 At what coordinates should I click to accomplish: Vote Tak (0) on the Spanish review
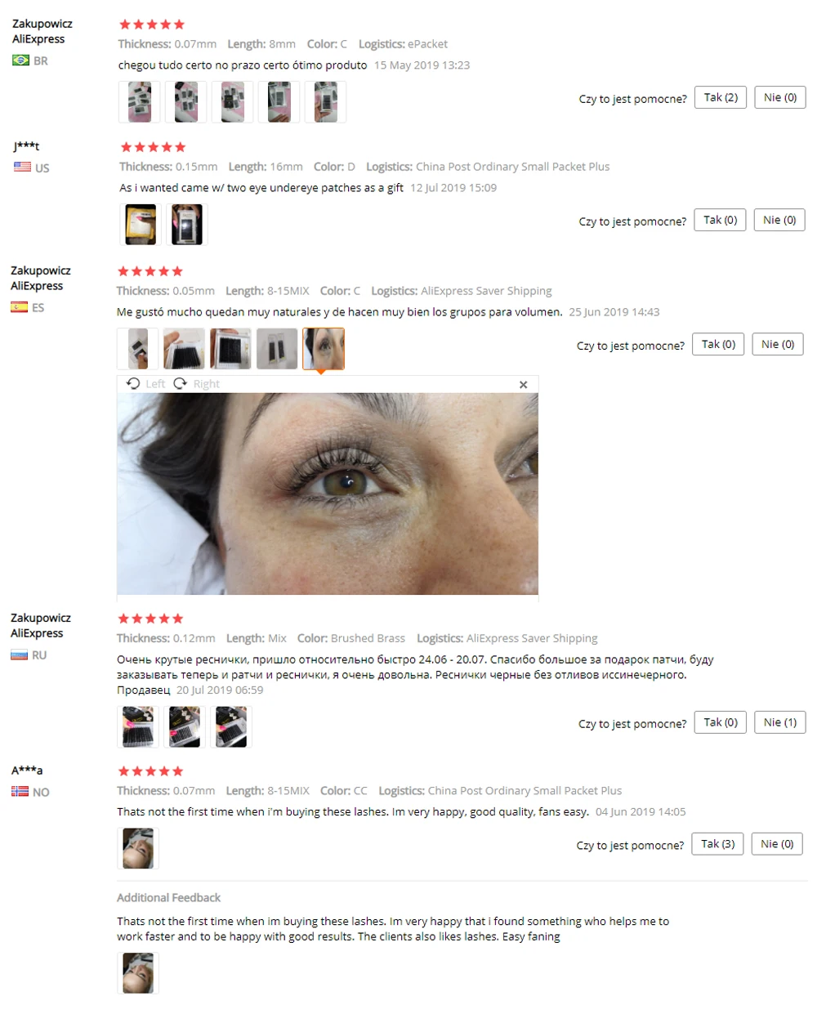coord(718,345)
